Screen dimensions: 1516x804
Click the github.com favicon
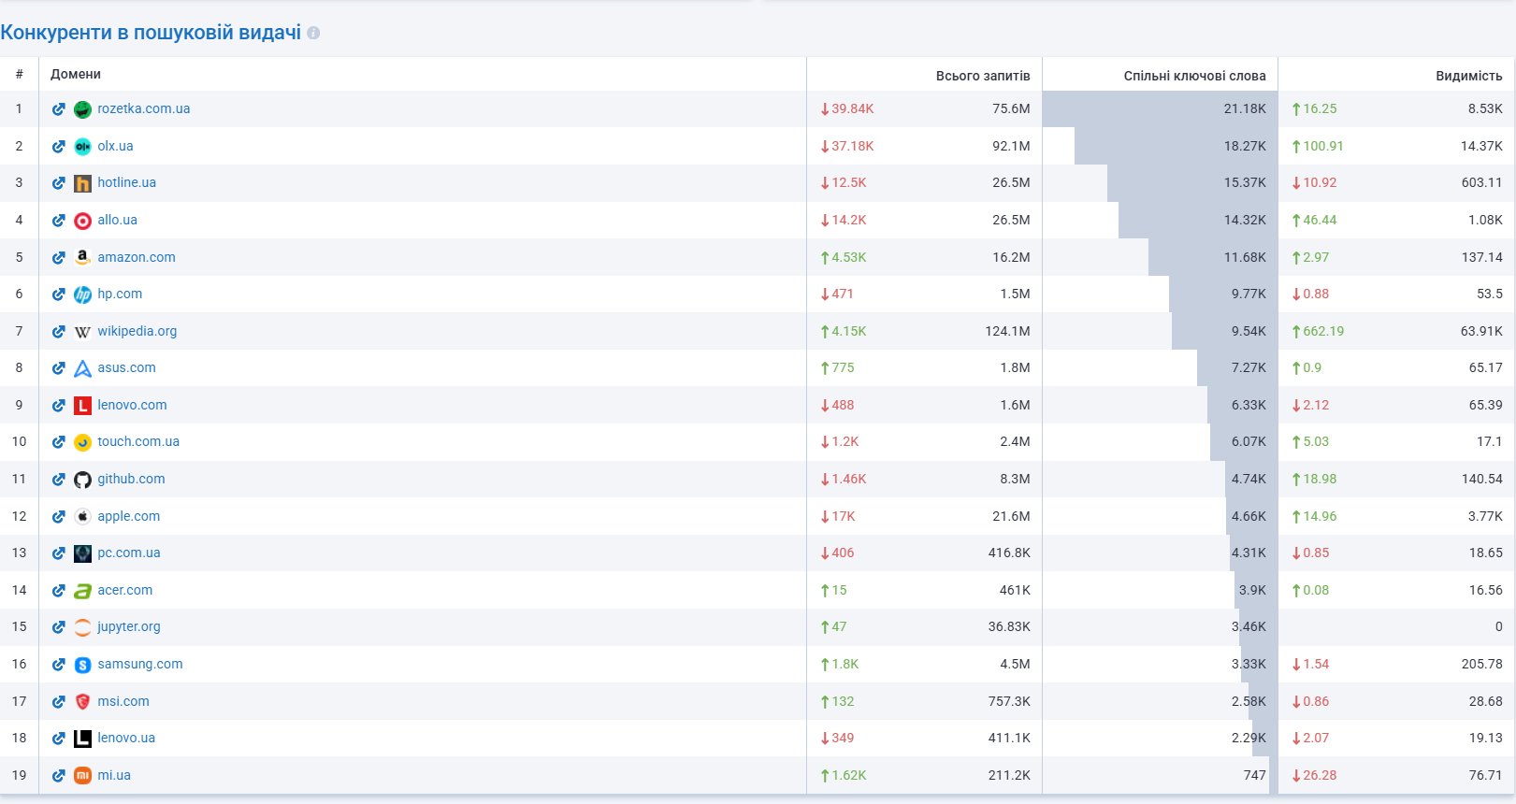coord(82,480)
